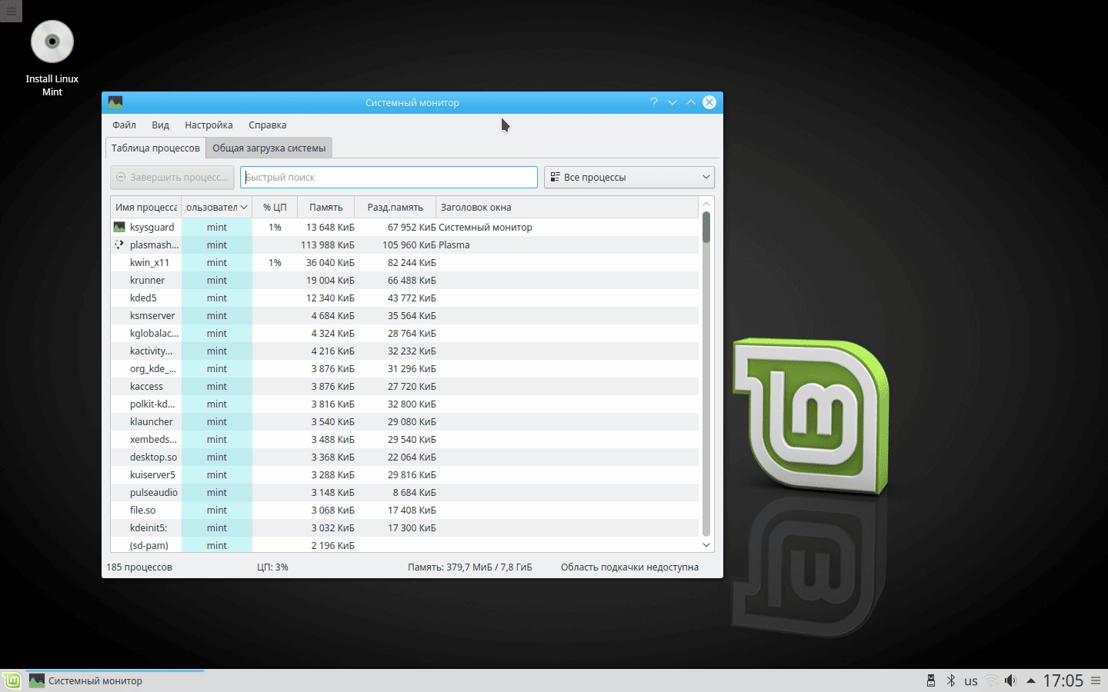Click the 113 988 КиБ memory value
The height and width of the screenshot is (692, 1108).
[328, 245]
